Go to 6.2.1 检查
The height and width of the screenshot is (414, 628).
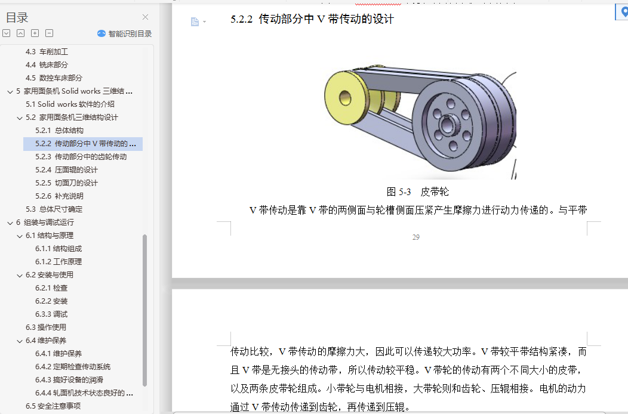(x=51, y=288)
